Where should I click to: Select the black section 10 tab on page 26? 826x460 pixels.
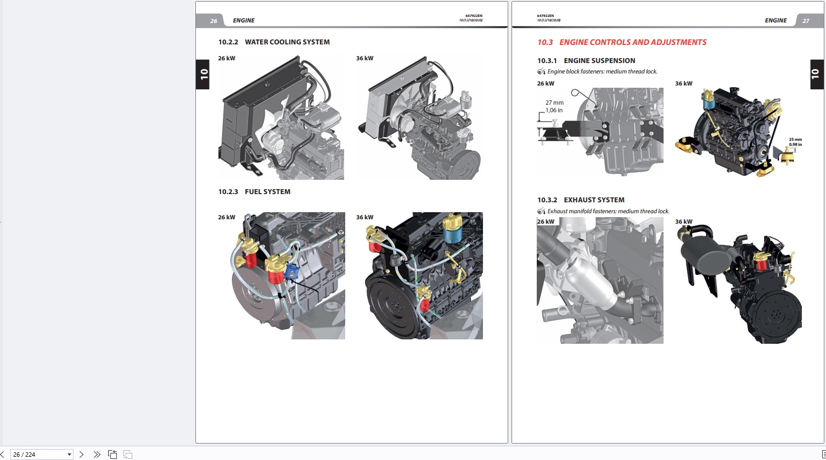pos(204,74)
